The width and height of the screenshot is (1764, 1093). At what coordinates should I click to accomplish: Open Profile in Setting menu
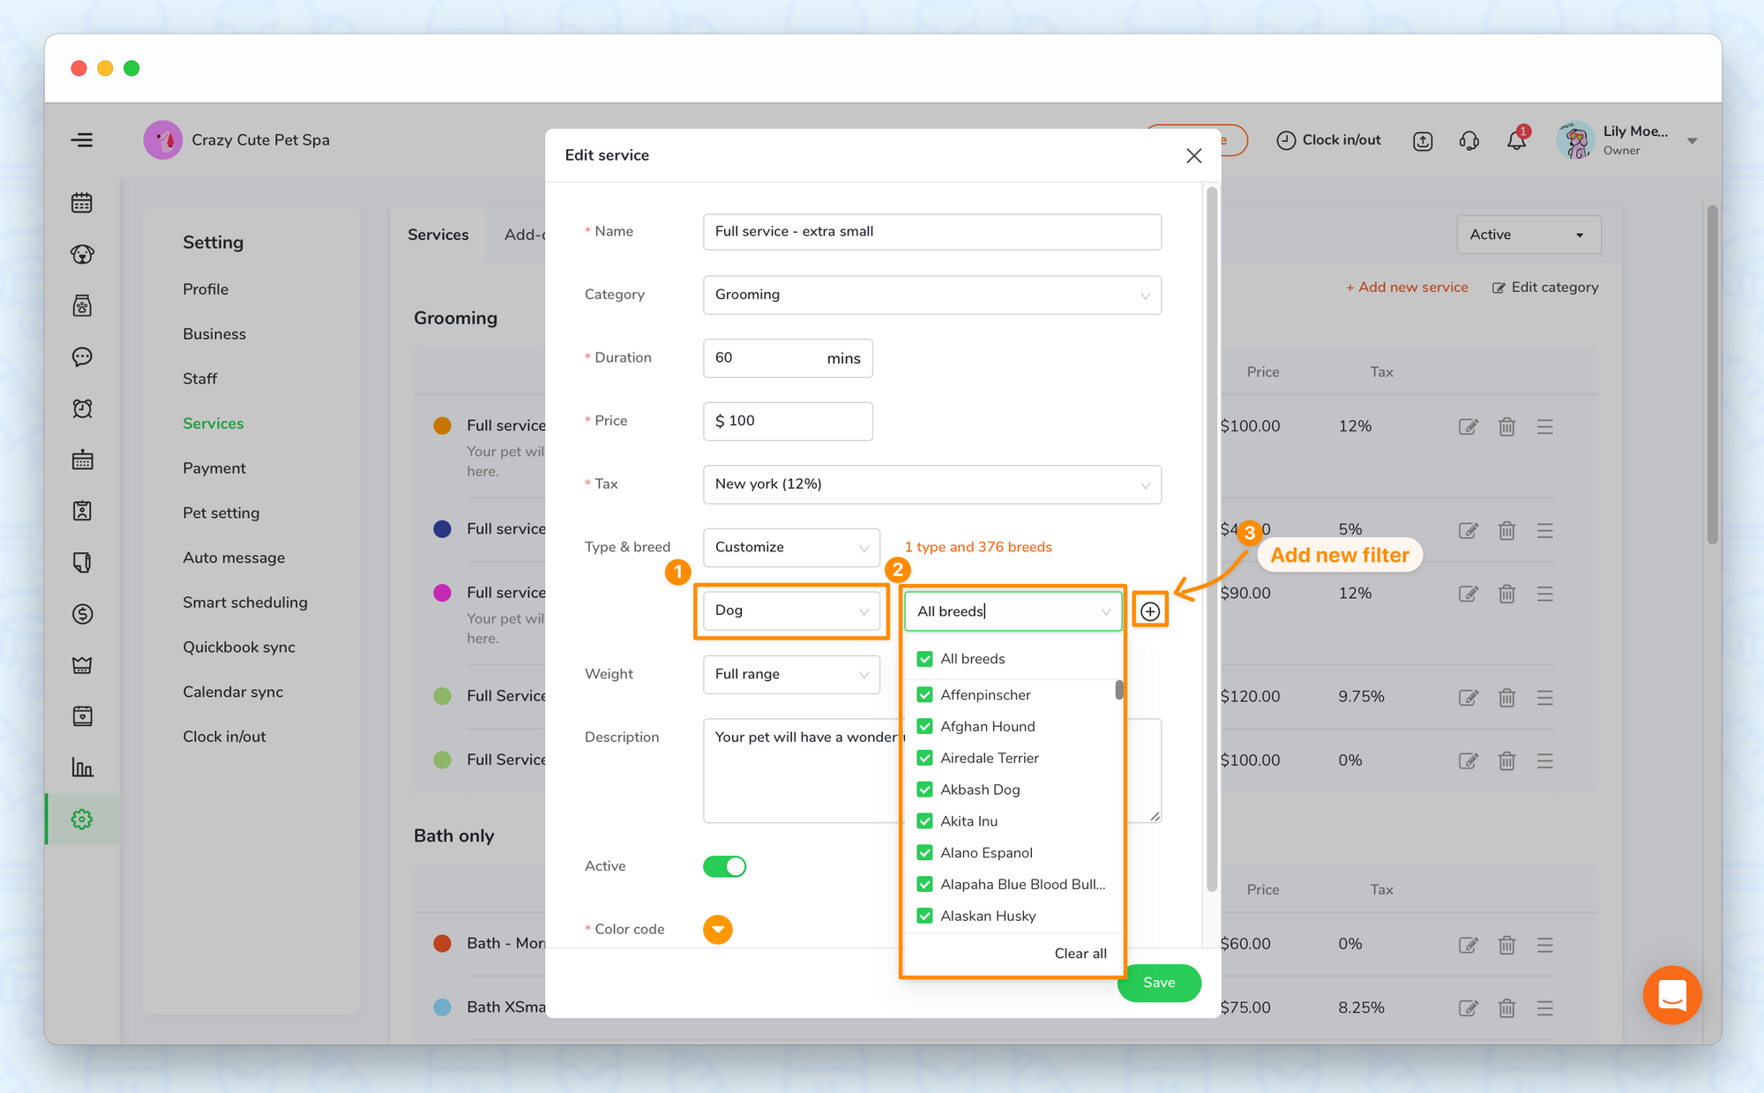(206, 289)
